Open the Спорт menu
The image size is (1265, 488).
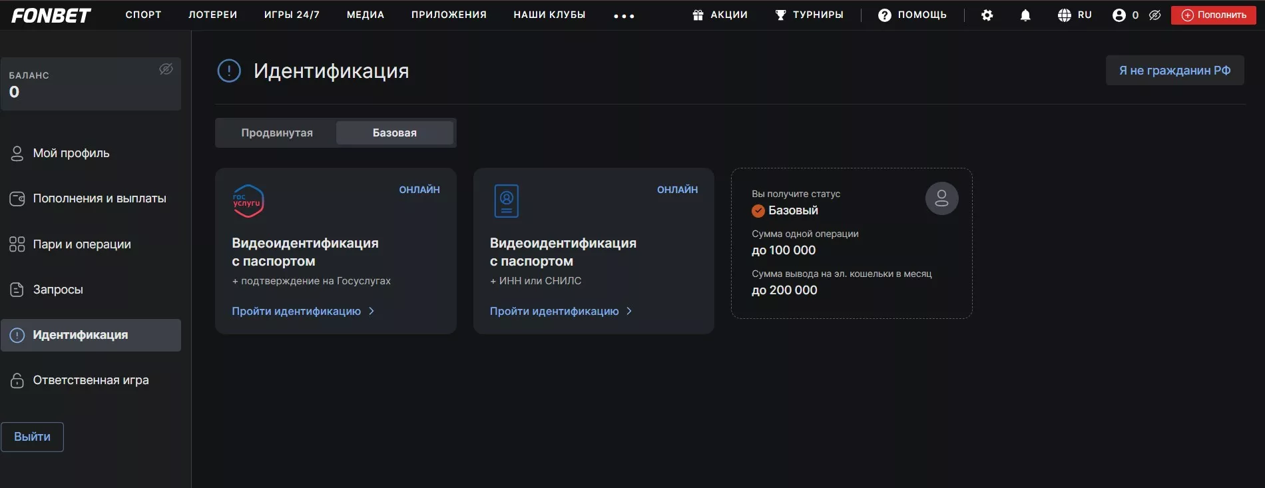tap(143, 15)
